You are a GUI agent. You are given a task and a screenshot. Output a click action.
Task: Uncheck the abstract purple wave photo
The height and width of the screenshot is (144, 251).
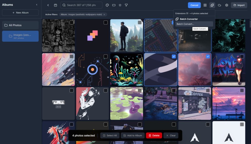tap(174, 56)
